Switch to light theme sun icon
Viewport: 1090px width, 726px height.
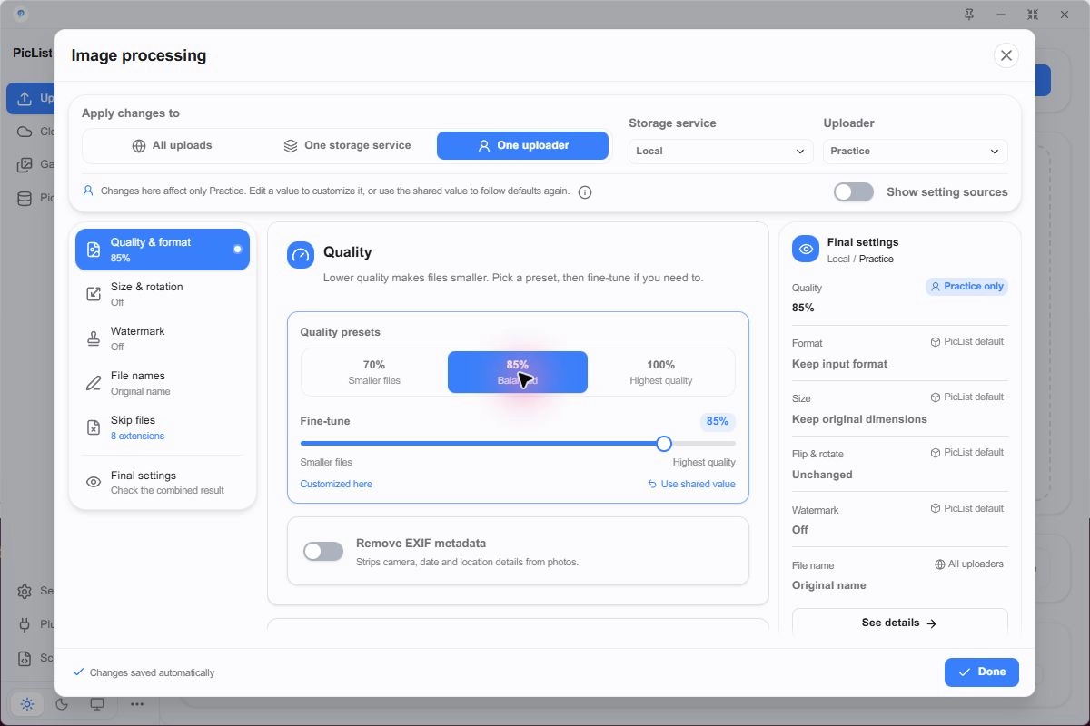click(27, 704)
